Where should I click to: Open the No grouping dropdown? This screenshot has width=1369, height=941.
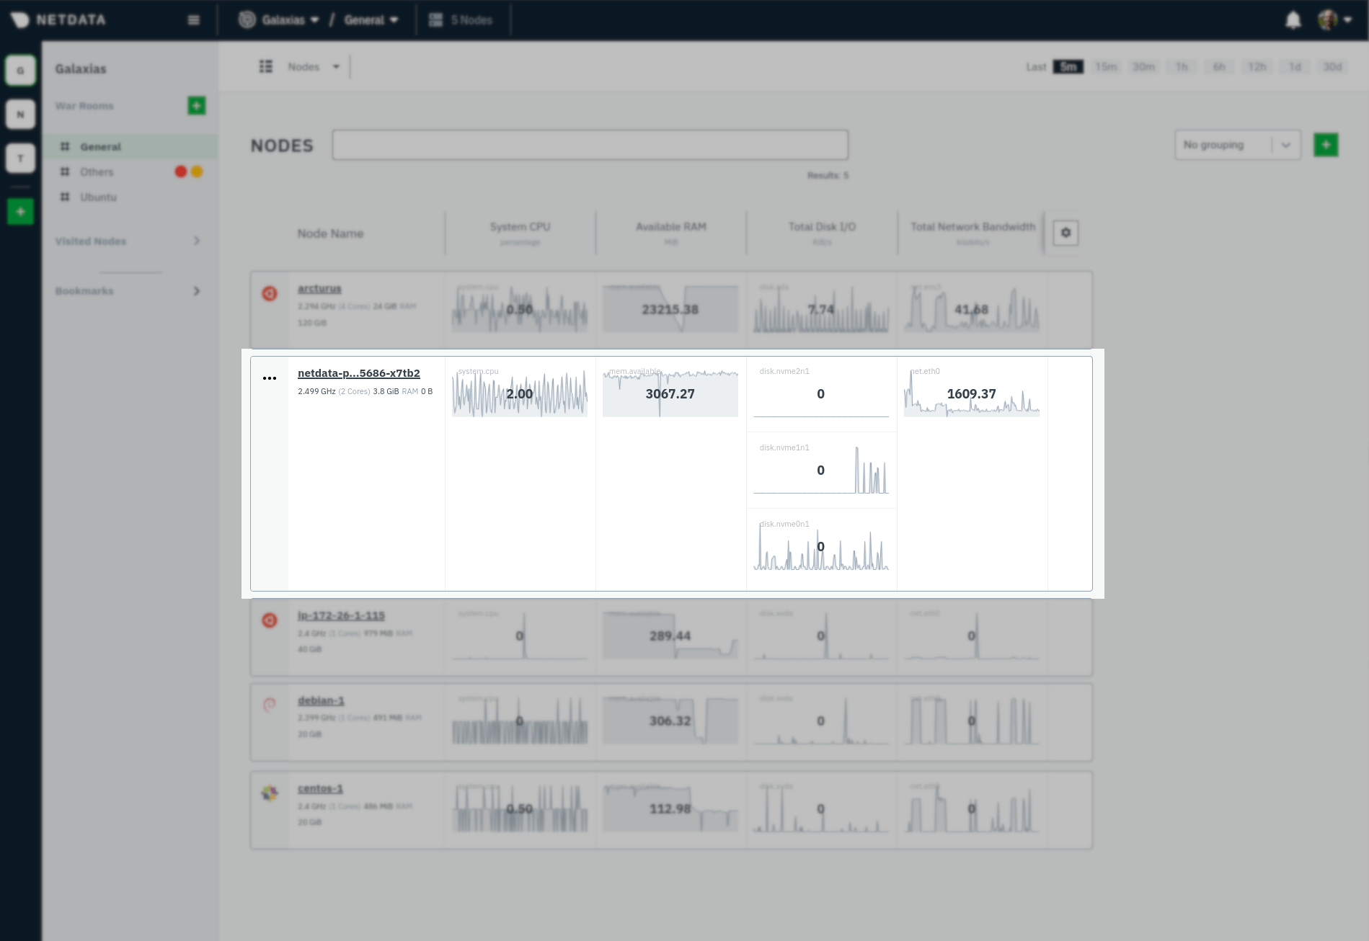1238,145
